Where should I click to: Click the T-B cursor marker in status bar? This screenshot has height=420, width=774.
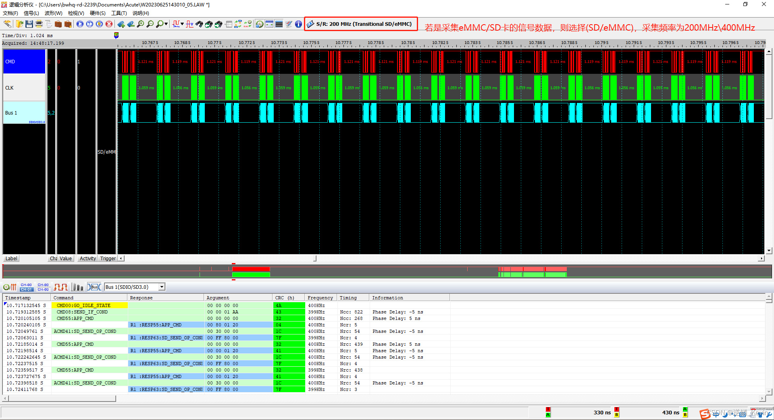(x=617, y=412)
